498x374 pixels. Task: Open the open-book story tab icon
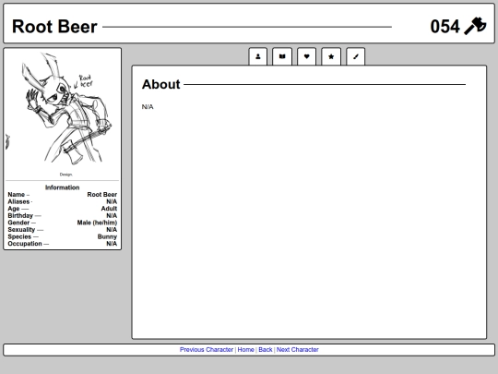pyautogui.click(x=282, y=56)
